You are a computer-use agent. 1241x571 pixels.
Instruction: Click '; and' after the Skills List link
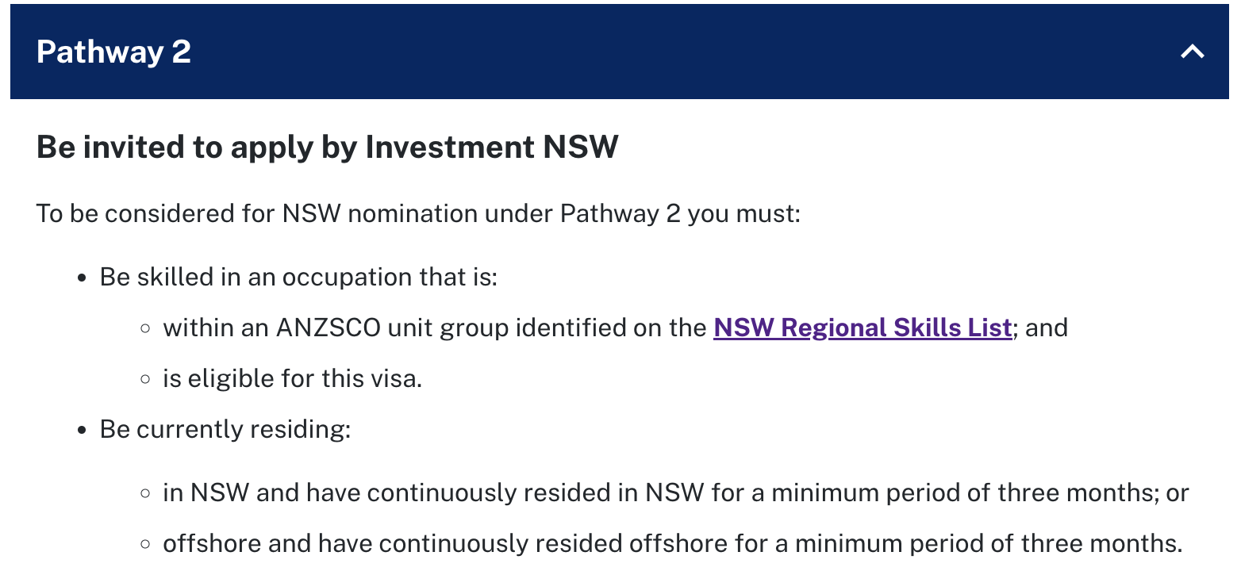pos(1041,328)
